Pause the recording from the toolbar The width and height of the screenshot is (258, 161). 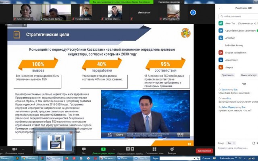coord(128,149)
